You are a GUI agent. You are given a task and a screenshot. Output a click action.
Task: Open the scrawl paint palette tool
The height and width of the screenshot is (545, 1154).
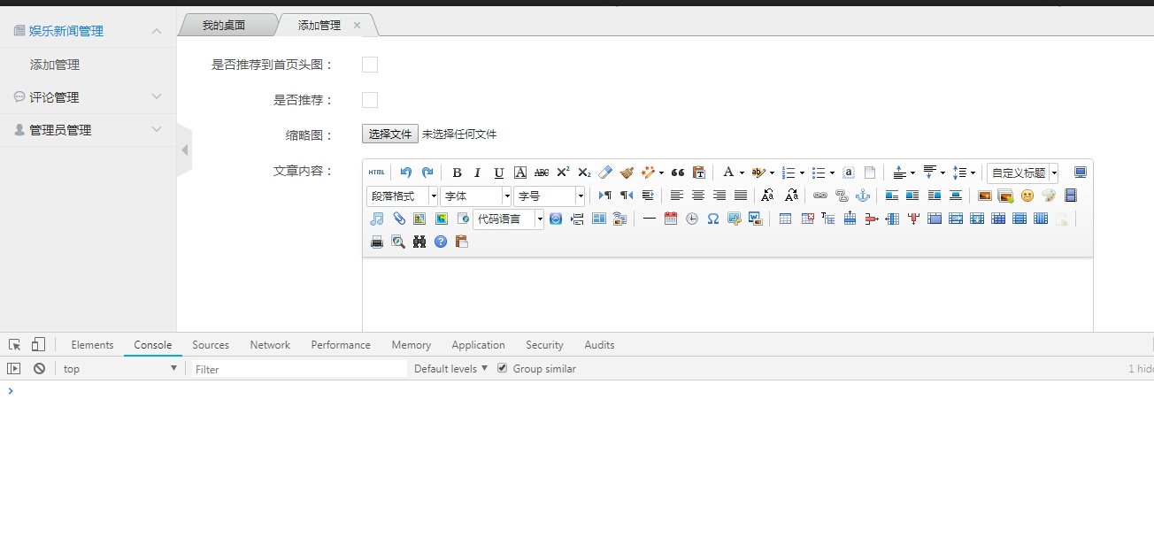click(x=1049, y=196)
